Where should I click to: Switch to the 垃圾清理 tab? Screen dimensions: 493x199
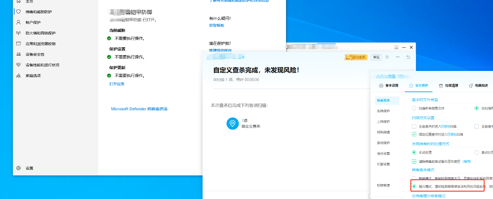pos(448,86)
